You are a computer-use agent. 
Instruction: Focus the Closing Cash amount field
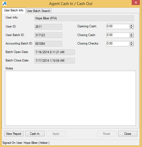(118, 35)
